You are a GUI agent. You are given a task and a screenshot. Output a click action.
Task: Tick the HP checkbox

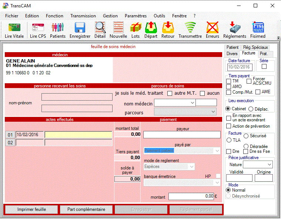[x=218, y=176]
